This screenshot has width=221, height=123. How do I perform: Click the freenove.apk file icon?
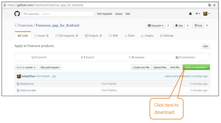18,90
